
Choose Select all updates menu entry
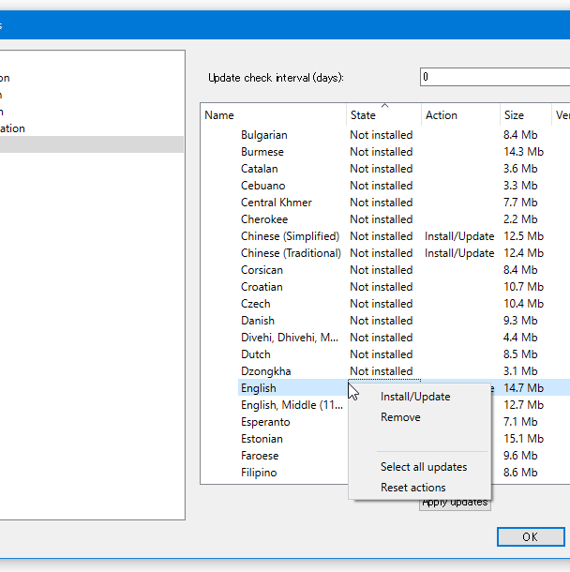424,467
